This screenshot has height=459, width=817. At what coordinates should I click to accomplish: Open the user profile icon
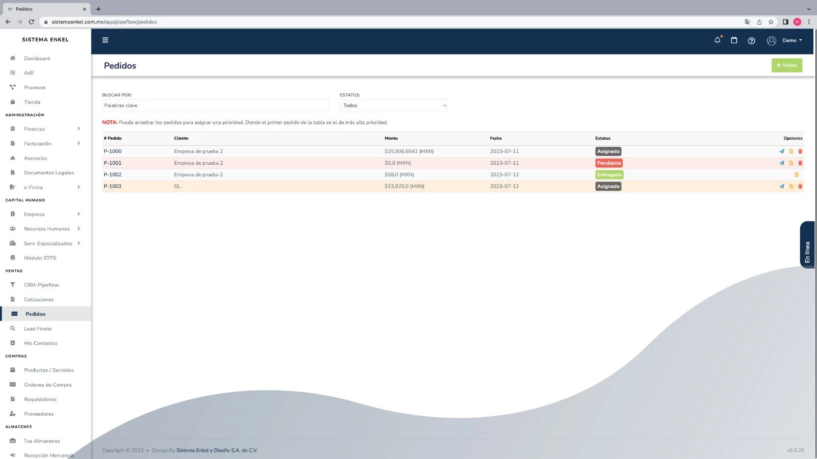tap(771, 40)
